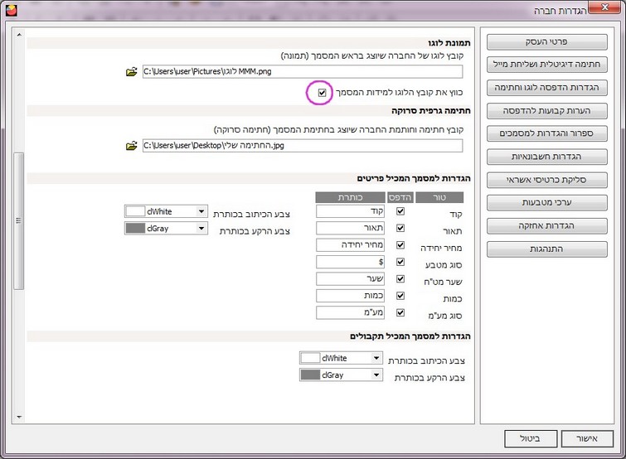The height and width of the screenshot is (459, 626).
Task: Expand the items header text color clWhite dropdown
Action: pyautogui.click(x=201, y=212)
